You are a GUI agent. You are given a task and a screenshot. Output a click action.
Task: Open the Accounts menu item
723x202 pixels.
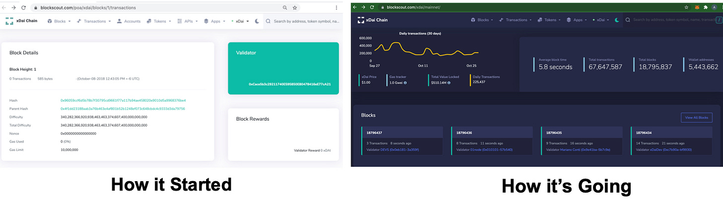[x=129, y=21]
